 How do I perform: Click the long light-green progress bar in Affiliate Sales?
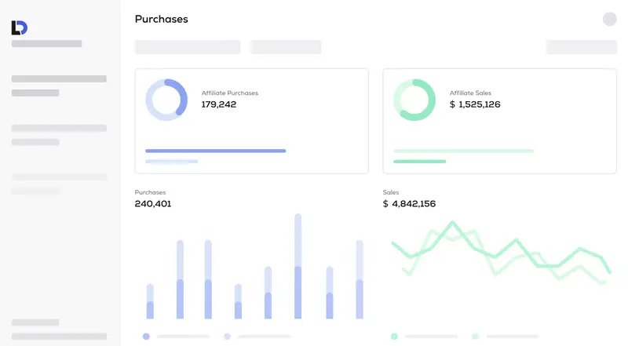point(463,151)
